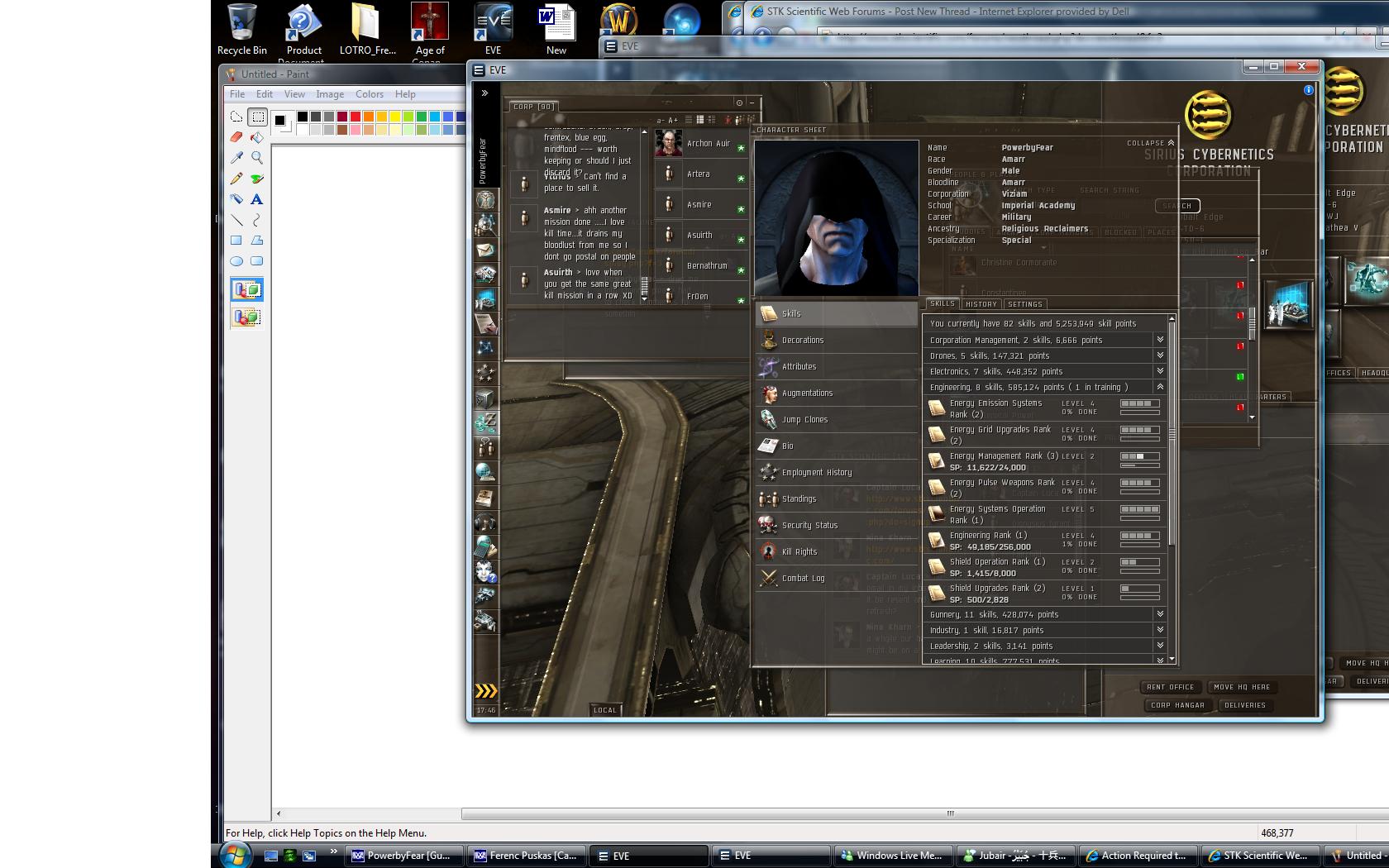The height and width of the screenshot is (868, 1389).
Task: Enable transparent selection option in Paint toolbox
Action: [x=246, y=317]
